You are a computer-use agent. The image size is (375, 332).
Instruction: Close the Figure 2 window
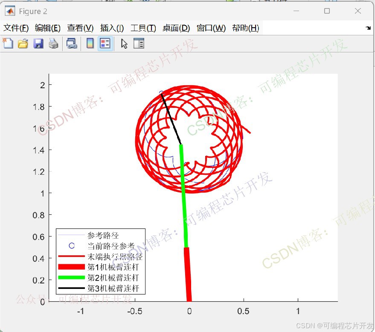point(358,11)
